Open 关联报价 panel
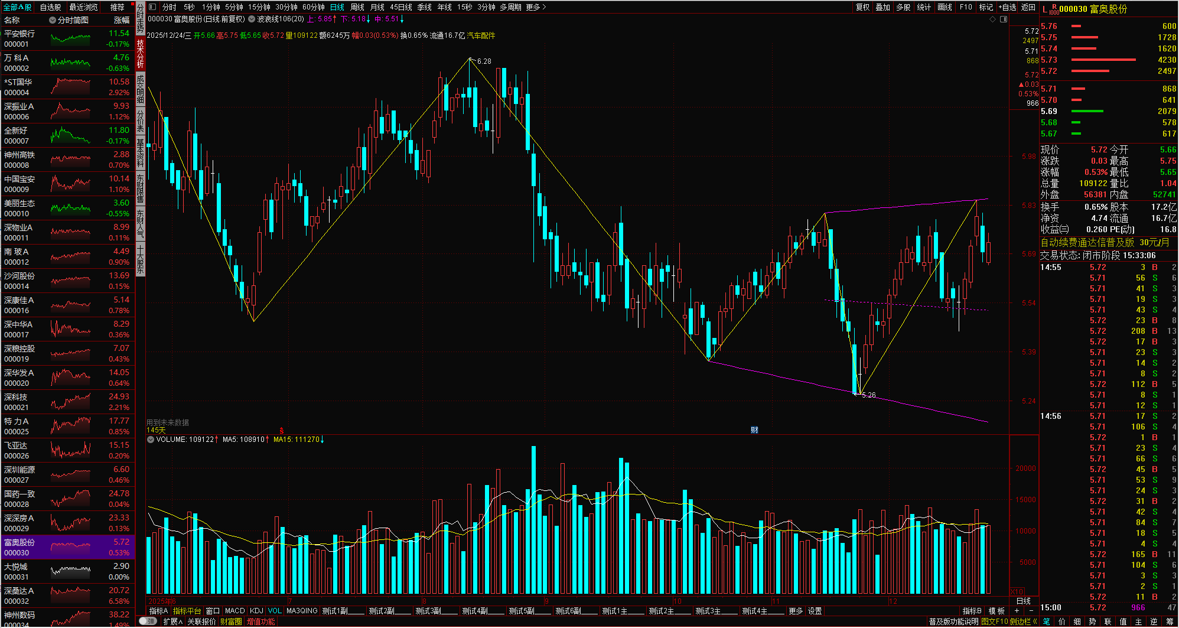This screenshot has height=628, width=1179. pos(201,622)
